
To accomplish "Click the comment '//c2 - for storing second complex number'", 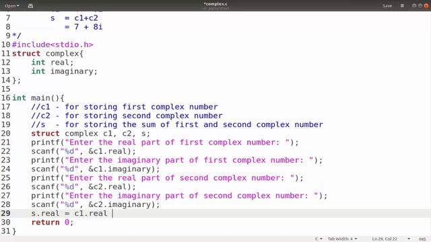I will [x=127, y=116].
